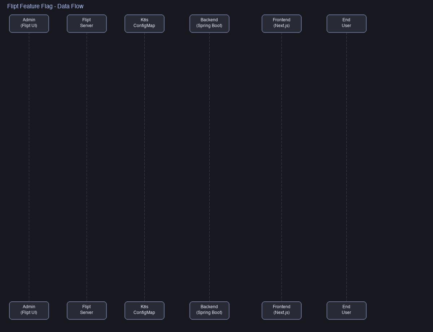Click the top End User actor box
Image resolution: width=433 pixels, height=332 pixels.
click(x=346, y=23)
